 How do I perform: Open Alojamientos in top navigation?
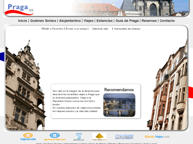click(70, 21)
